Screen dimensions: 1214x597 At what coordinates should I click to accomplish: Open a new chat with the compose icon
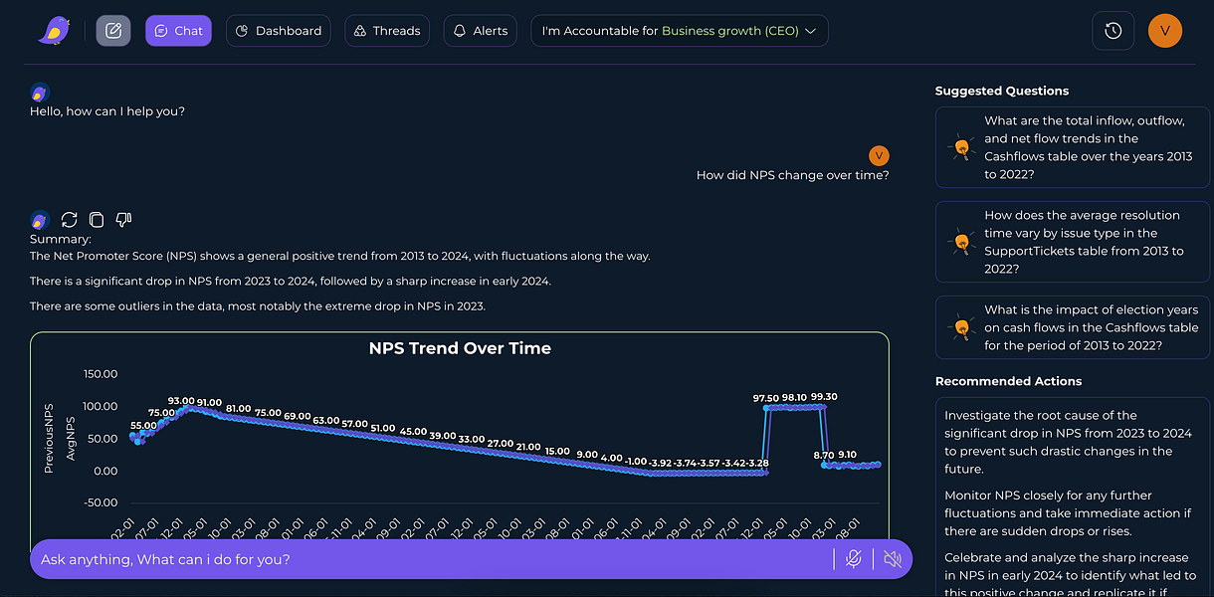pos(112,30)
